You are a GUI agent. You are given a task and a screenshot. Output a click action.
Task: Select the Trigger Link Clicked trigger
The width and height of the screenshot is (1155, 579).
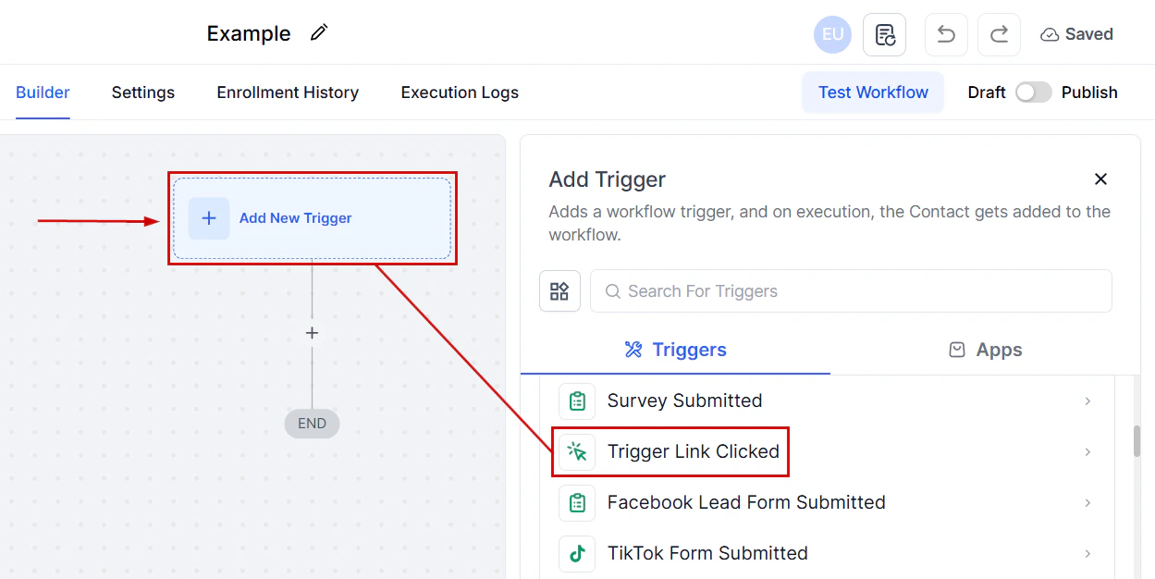pyautogui.click(x=693, y=451)
